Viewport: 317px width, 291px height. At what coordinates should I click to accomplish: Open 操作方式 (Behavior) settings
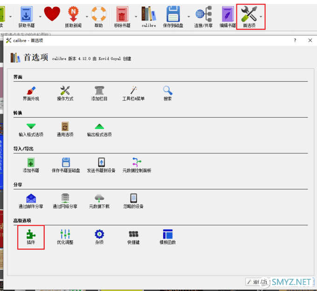pos(65,93)
